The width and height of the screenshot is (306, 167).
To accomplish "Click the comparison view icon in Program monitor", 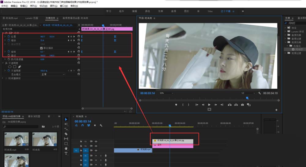I will click(x=248, y=105).
